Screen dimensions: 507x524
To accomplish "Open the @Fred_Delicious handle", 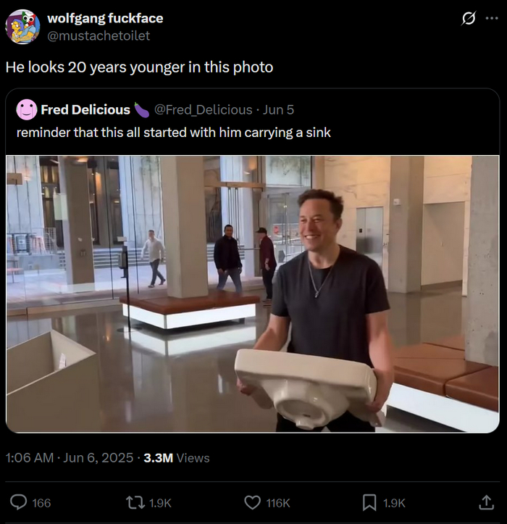I will click(204, 109).
